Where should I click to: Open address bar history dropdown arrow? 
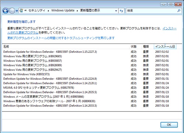[x=116, y=11]
